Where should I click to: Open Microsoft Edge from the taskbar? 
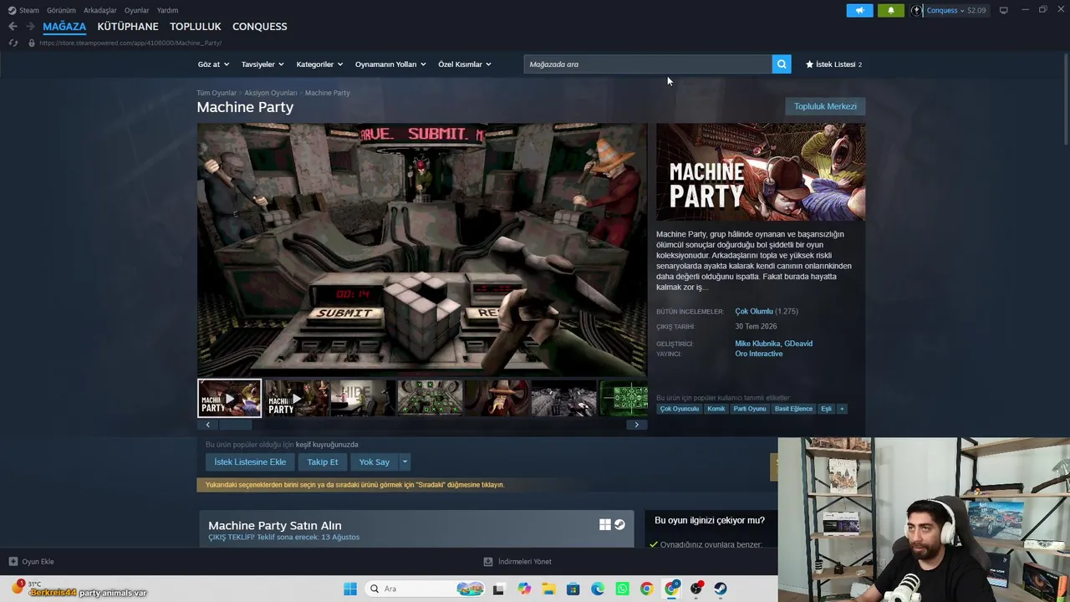598,589
